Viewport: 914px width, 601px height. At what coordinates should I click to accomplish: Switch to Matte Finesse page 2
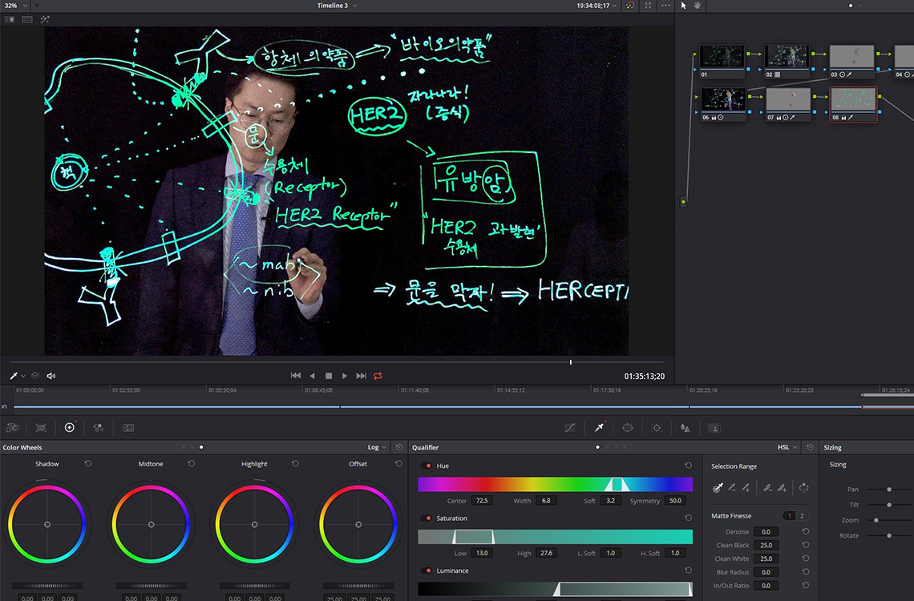[x=800, y=516]
